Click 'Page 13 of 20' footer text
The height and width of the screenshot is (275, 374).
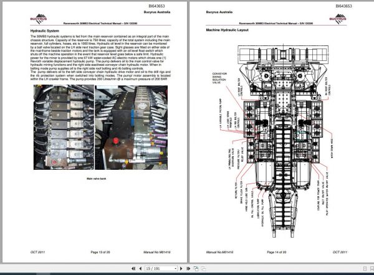100,252
